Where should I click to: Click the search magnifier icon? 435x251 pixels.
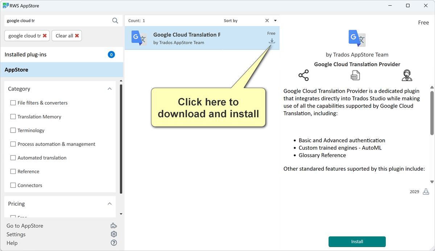tap(115, 21)
